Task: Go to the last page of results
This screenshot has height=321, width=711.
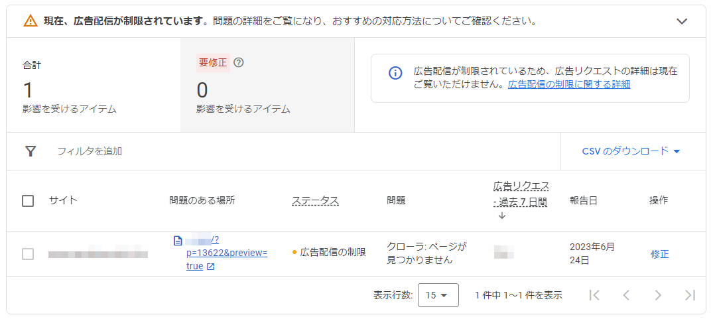Action: [x=690, y=295]
